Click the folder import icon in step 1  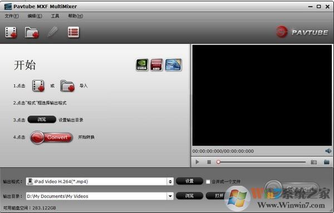[67, 86]
